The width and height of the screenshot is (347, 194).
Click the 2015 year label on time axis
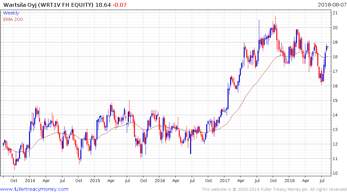(95, 181)
